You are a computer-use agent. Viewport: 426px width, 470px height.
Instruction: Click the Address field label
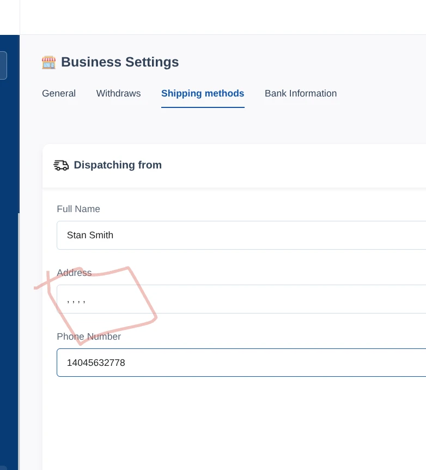pos(74,273)
